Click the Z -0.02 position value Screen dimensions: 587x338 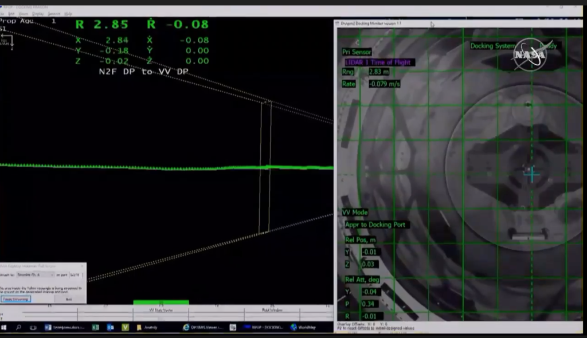tap(114, 61)
